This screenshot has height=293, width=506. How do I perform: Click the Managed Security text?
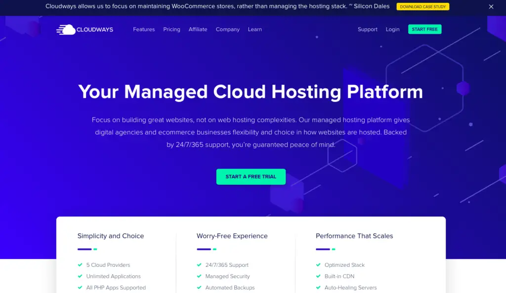tap(227, 276)
